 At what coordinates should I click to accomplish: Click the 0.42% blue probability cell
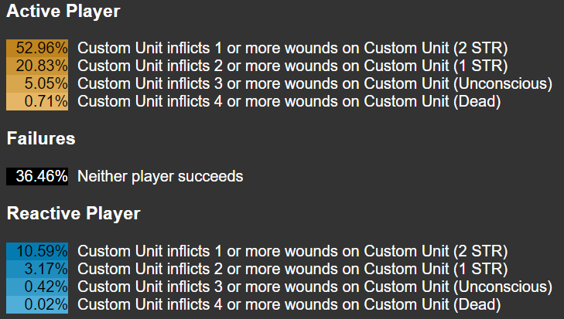[x=37, y=287]
